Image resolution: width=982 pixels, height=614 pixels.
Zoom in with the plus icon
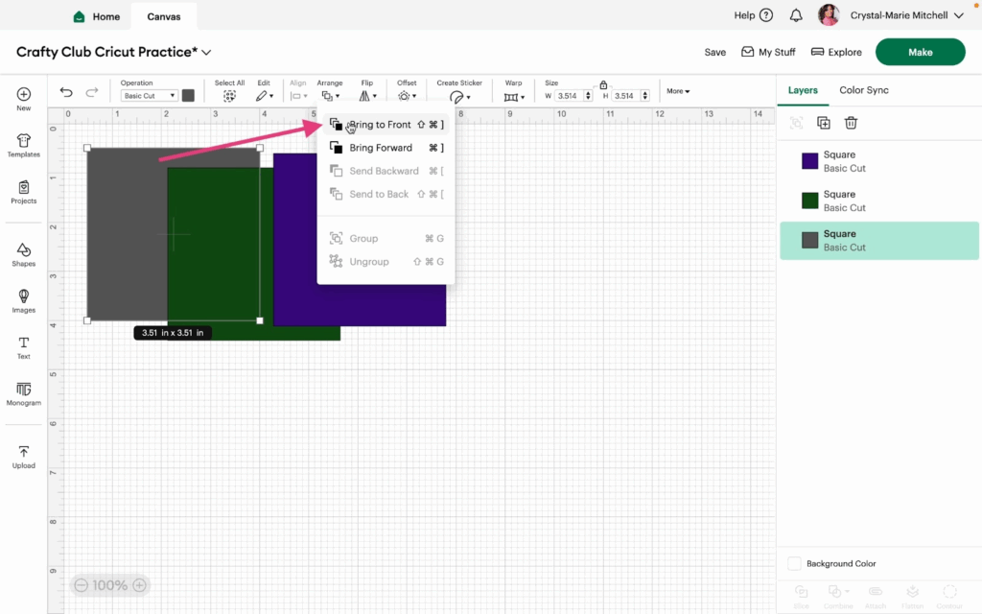point(140,585)
